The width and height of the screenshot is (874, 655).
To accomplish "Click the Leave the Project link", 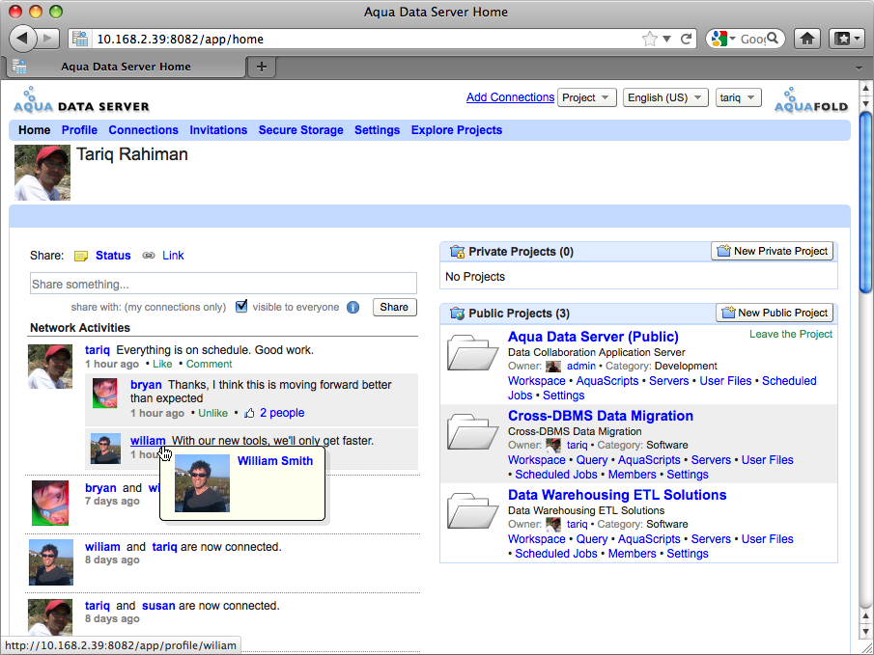I will pos(790,334).
